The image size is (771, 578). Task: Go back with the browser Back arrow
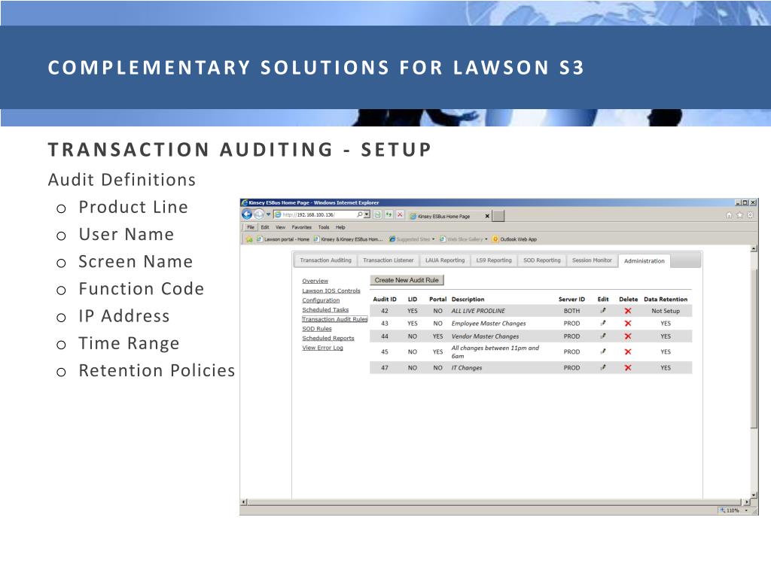pyautogui.click(x=247, y=214)
